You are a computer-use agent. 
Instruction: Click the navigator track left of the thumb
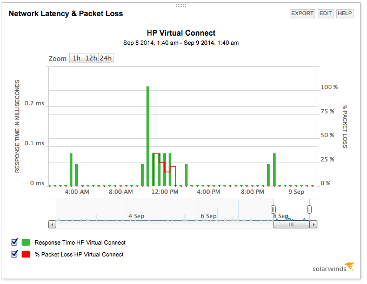(165, 225)
